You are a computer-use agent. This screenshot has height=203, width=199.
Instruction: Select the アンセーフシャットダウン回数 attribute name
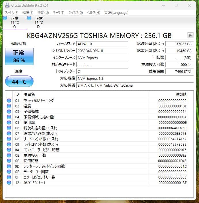[x=44, y=166]
